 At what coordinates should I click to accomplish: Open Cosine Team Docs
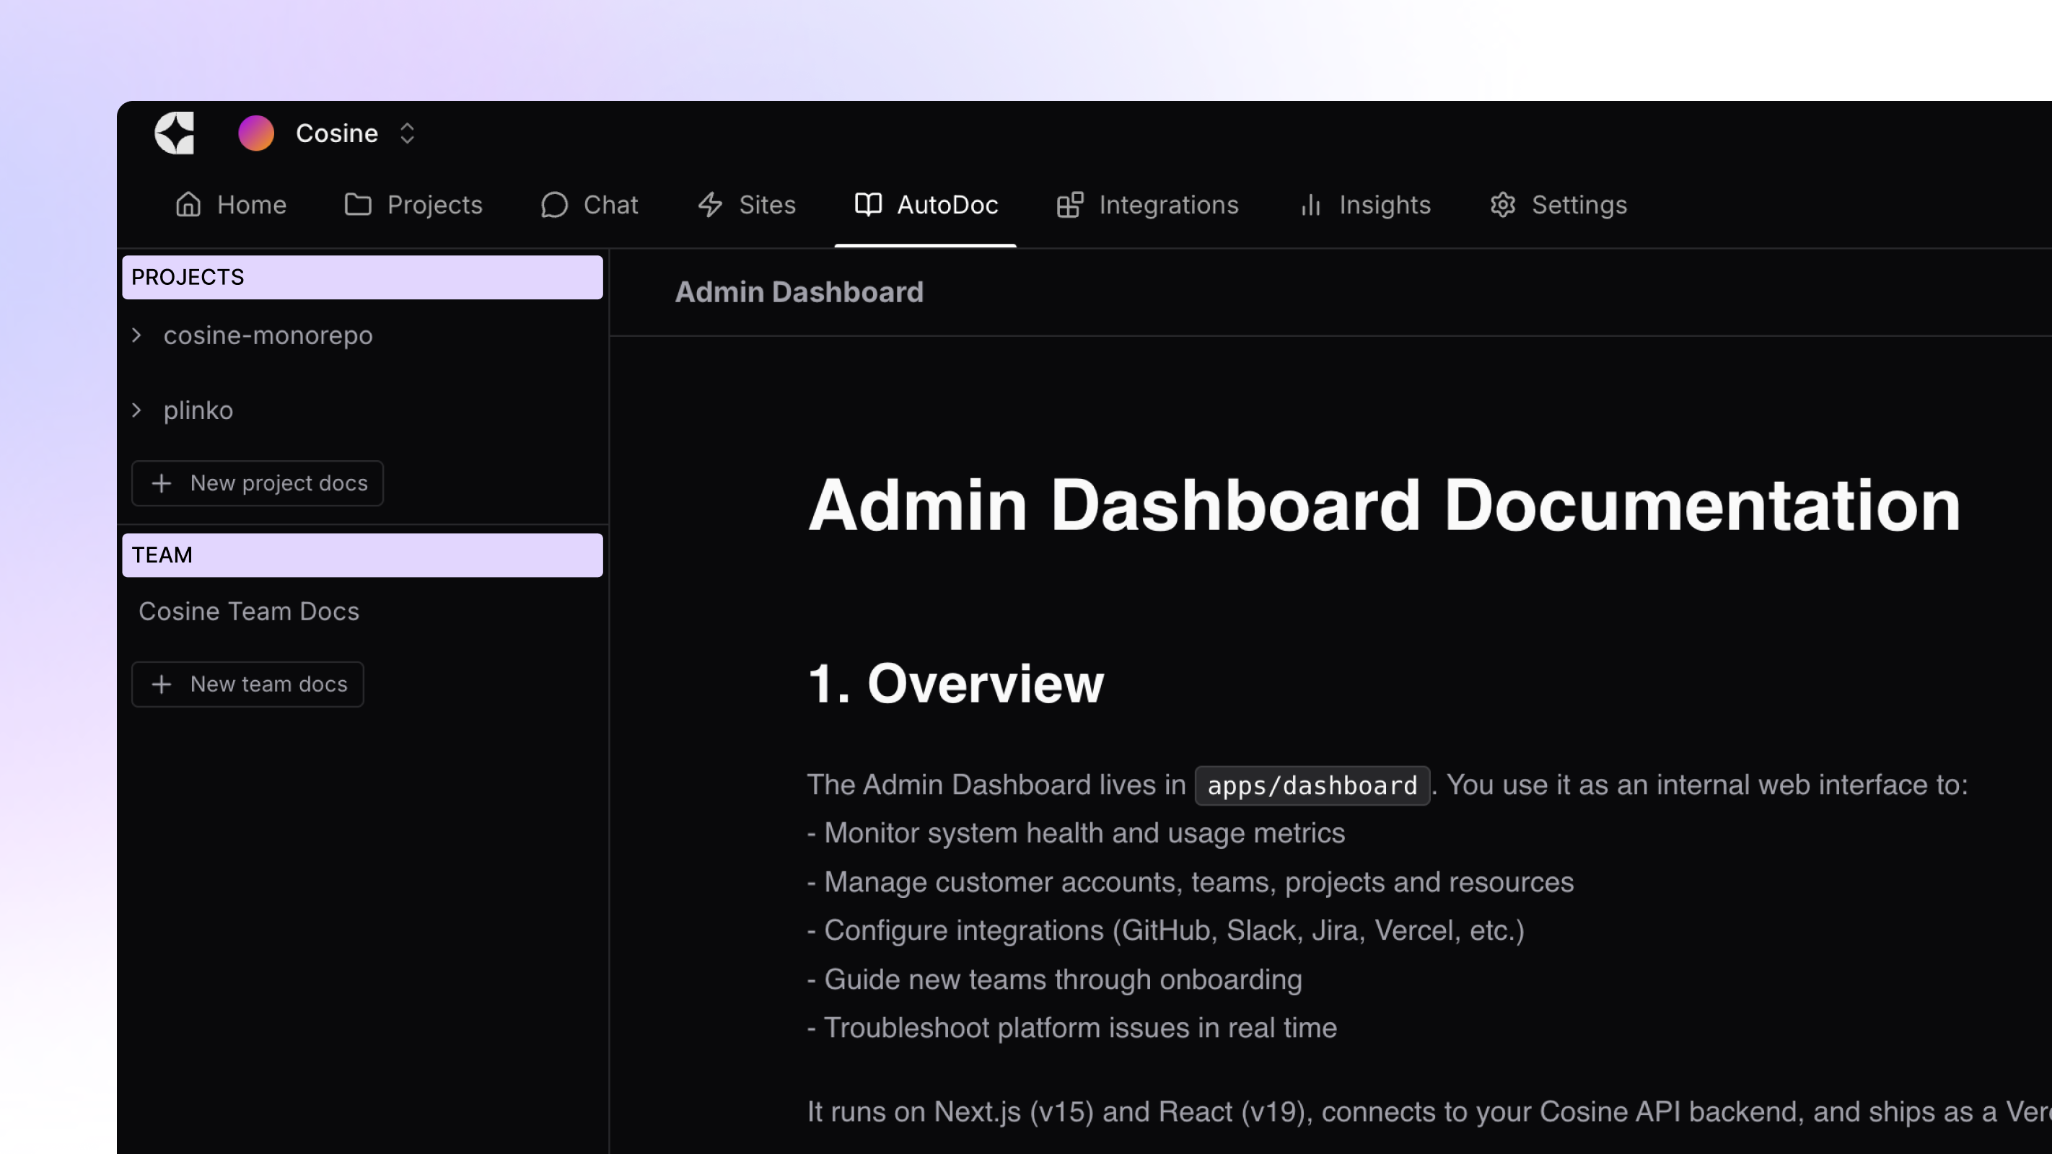click(250, 612)
